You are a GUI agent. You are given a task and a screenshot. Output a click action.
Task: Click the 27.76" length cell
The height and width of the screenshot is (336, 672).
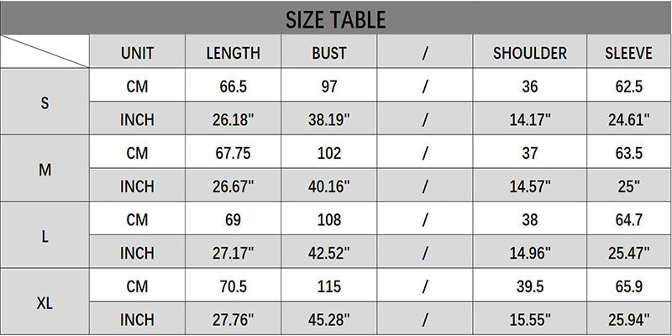[x=233, y=320]
